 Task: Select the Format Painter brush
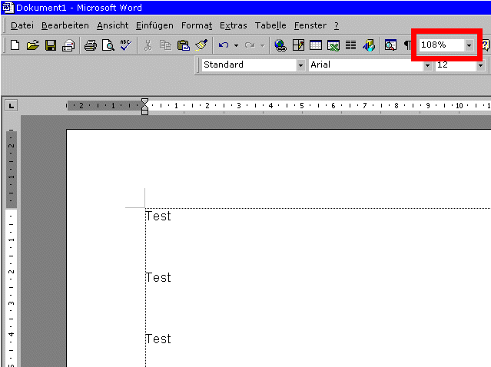point(201,45)
